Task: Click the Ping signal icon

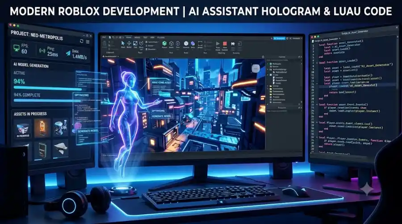Action: [x=42, y=50]
